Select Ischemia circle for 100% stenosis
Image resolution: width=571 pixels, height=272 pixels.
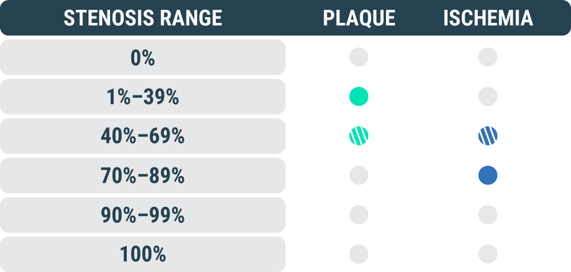(x=488, y=253)
